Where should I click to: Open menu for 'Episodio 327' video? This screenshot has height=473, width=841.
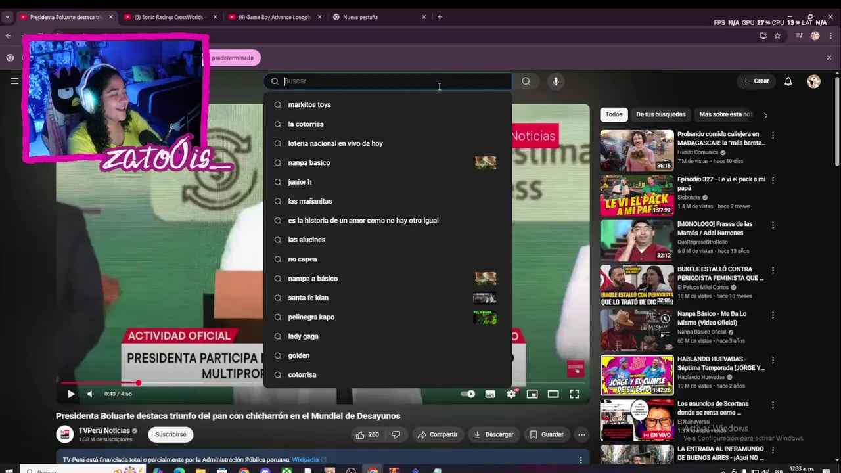[x=773, y=180]
